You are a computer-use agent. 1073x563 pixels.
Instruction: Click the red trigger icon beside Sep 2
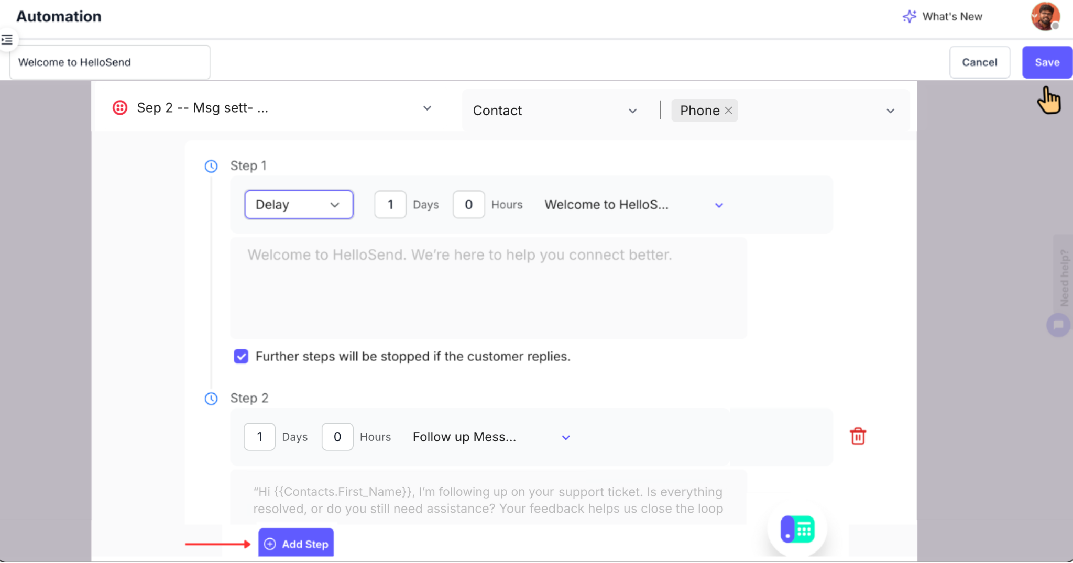(x=120, y=108)
